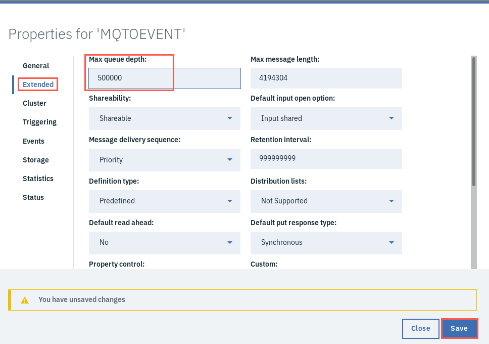Open the Message delivery sequence dropdown
Screen dimensions: 489x344
click(x=164, y=160)
